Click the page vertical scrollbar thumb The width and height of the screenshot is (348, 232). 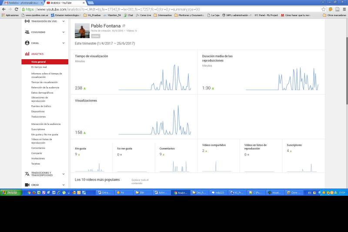click(x=346, y=71)
